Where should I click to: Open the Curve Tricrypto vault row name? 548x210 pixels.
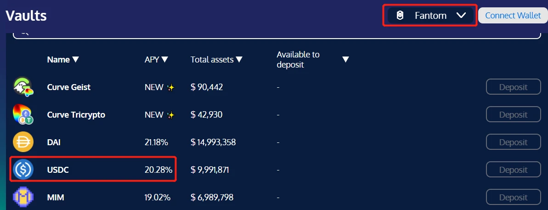(76, 114)
